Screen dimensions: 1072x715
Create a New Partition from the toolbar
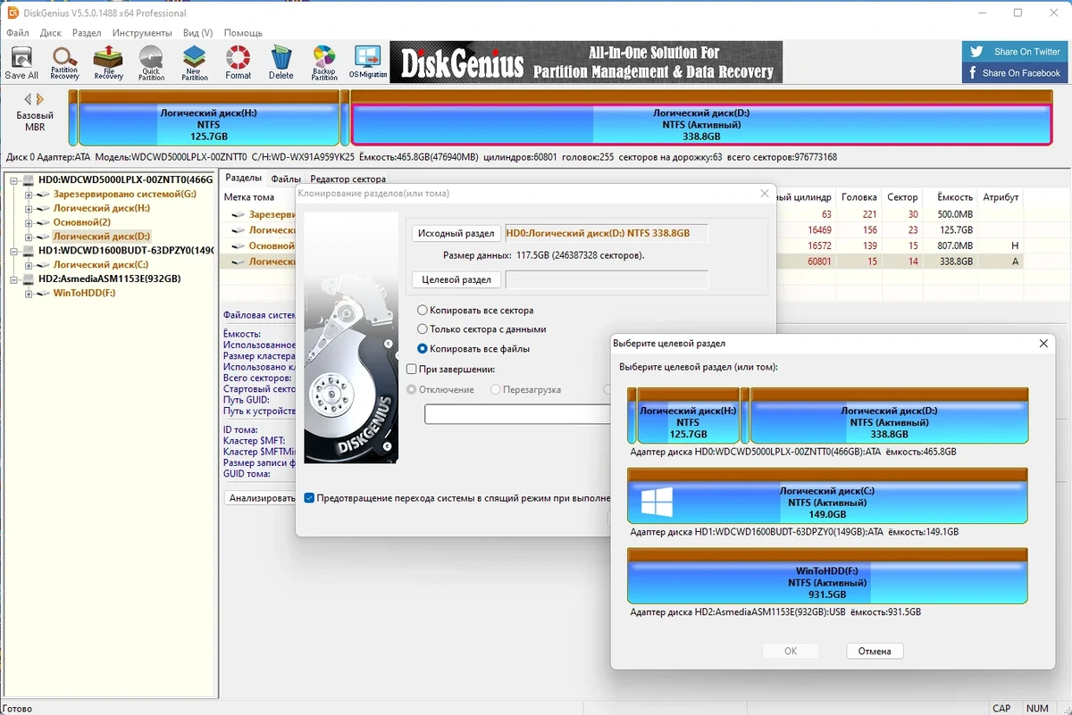(x=195, y=62)
